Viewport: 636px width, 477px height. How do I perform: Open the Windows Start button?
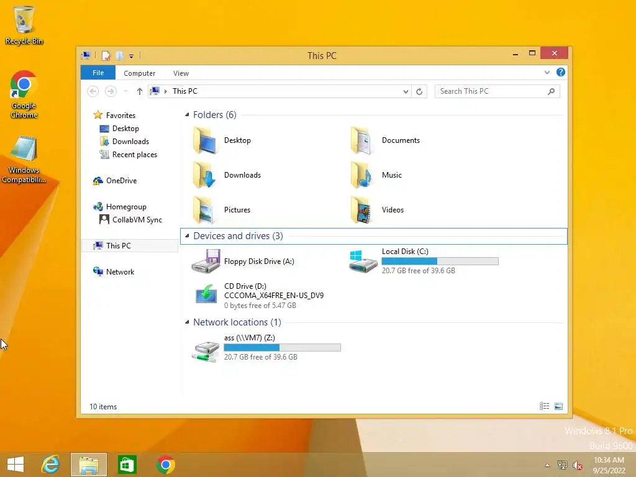click(x=16, y=465)
